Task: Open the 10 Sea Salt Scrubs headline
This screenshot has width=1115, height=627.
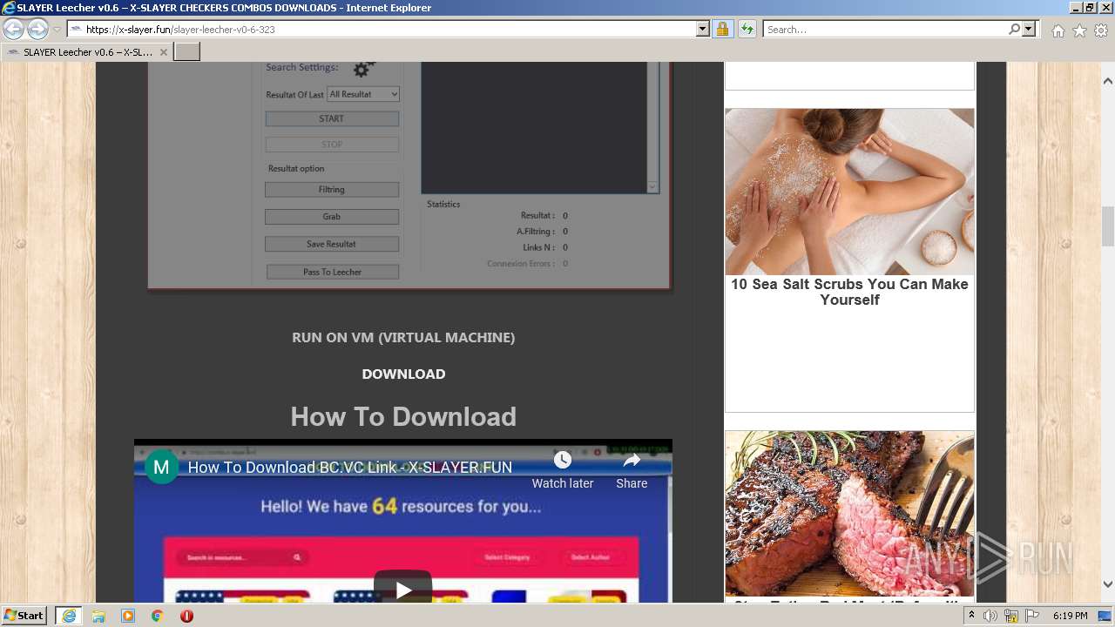Action: [849, 292]
